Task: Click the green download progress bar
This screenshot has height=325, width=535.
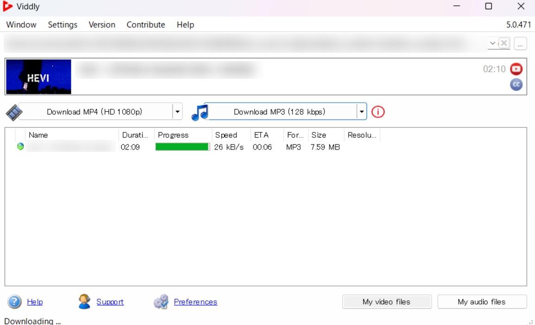Action: (182, 147)
